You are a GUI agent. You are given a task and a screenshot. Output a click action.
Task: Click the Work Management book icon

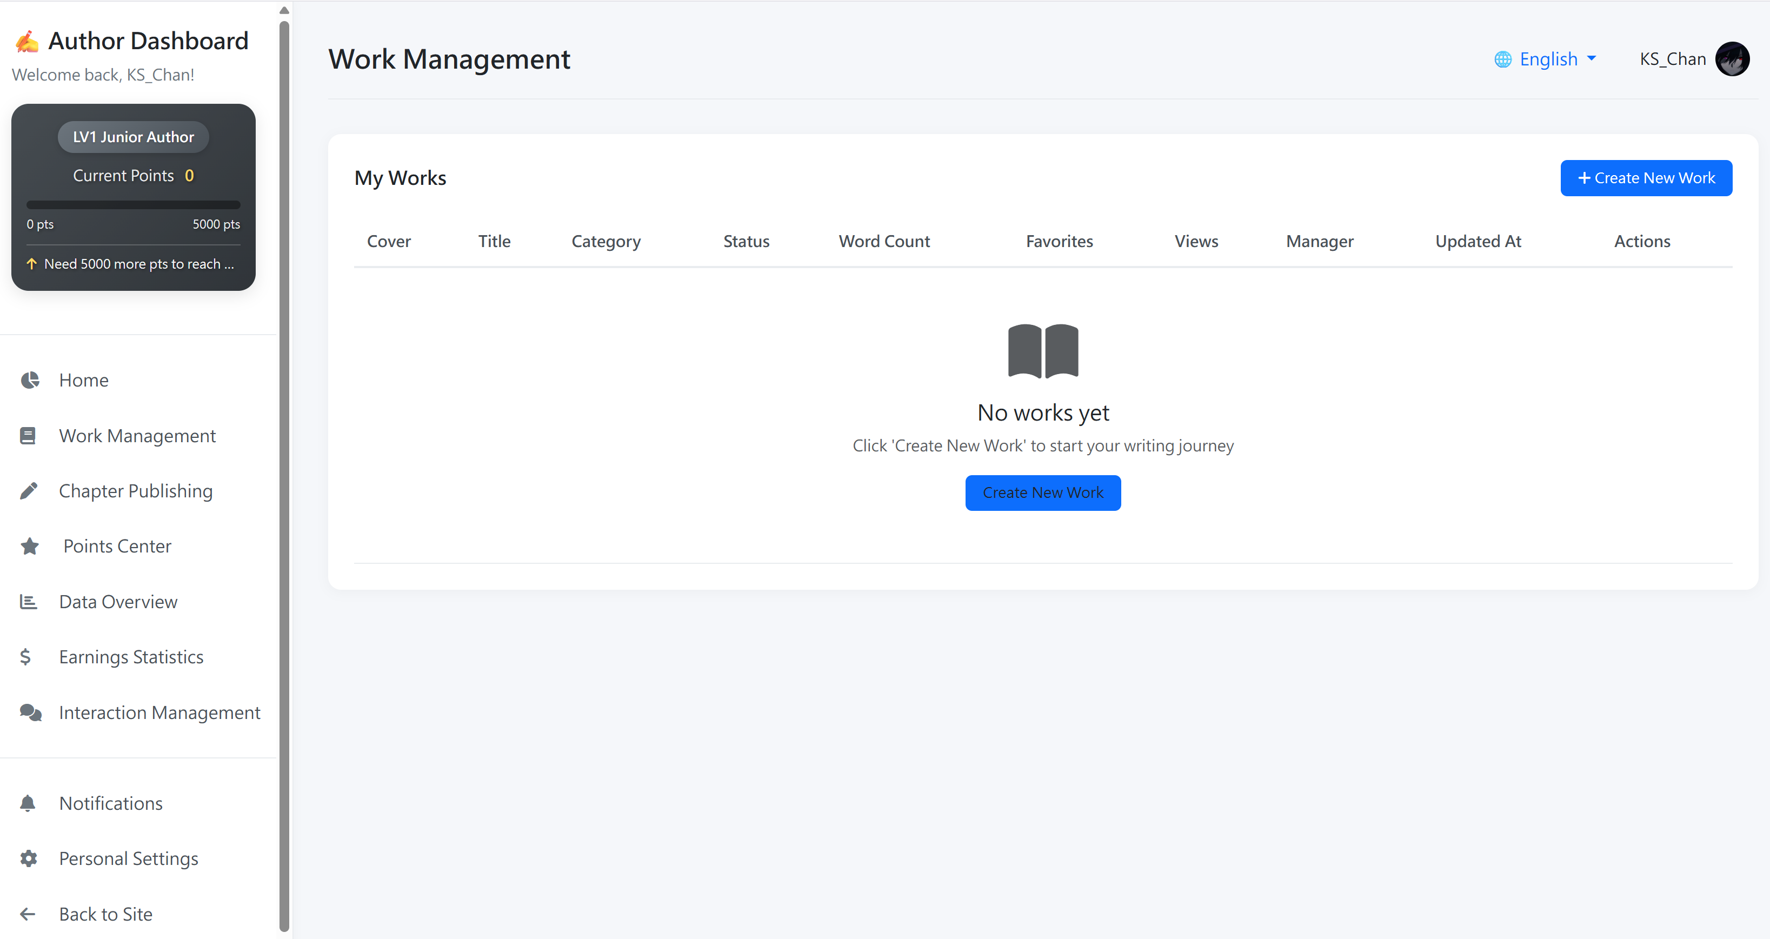pos(28,436)
